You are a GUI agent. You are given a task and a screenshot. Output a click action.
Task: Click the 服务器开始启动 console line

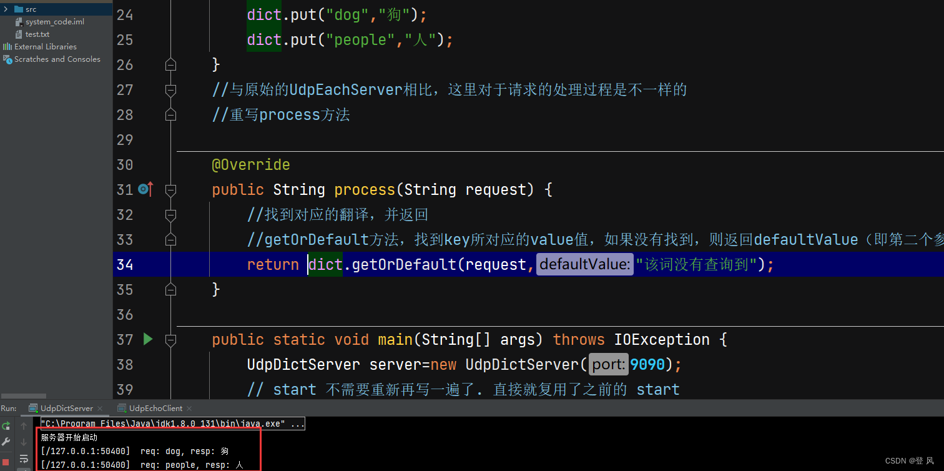(x=69, y=437)
